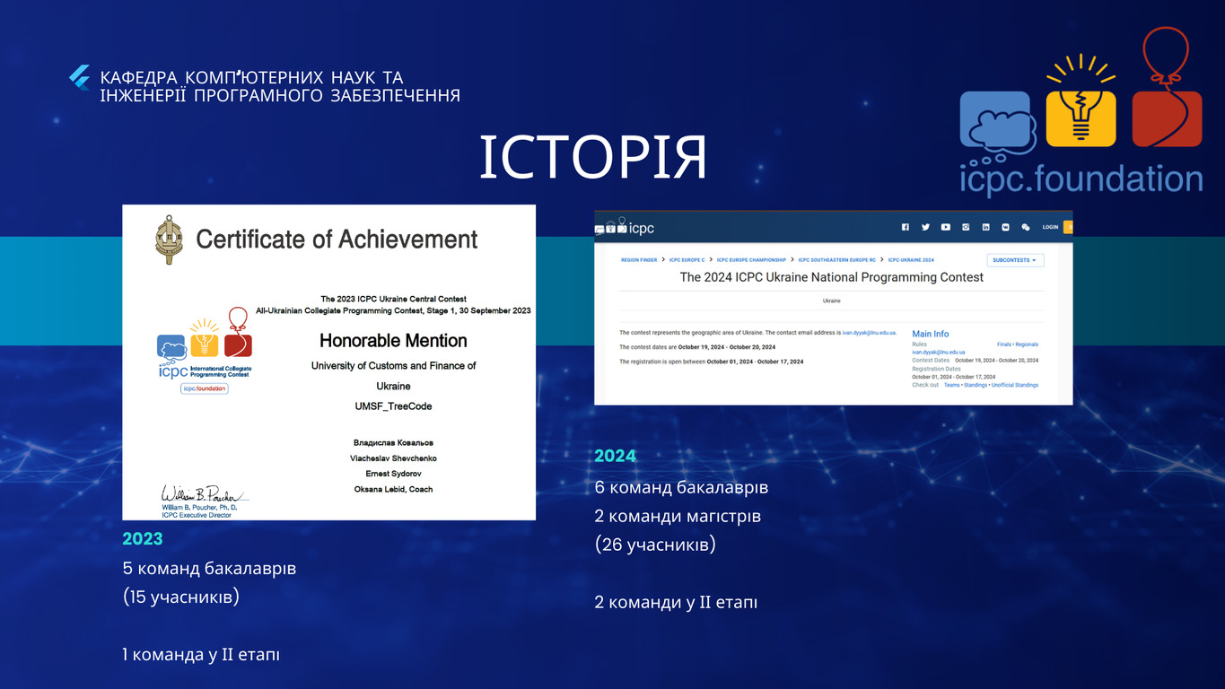1225x689 pixels.
Task: Click the Unofficial Standings link
Action: point(1015,385)
